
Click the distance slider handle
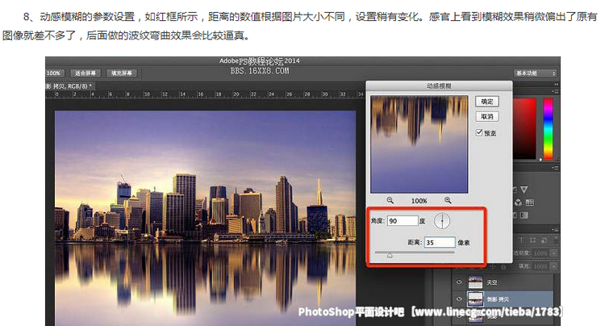(x=390, y=255)
